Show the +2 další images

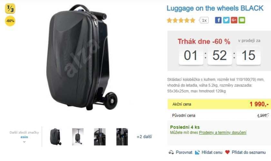[144, 137]
